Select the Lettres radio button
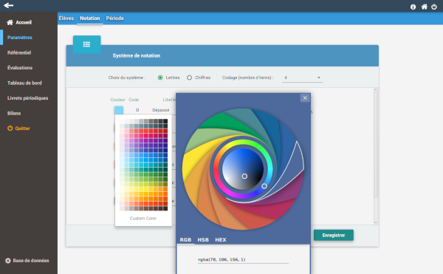This screenshot has width=443, height=274. click(160, 78)
